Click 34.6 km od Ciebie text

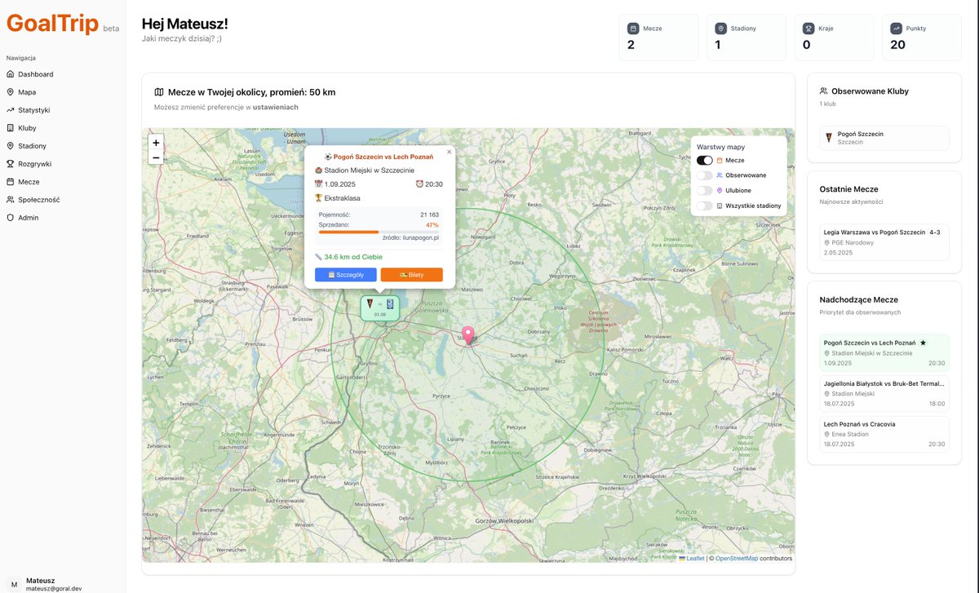[x=353, y=257]
